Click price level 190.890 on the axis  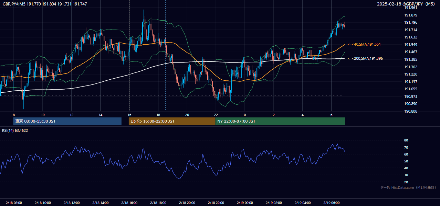coord(411,104)
